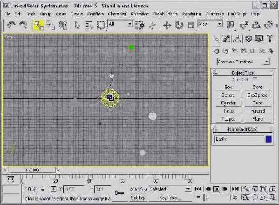The image size is (279, 205).
Task: Click the Tube primitive button
Action: [258, 103]
